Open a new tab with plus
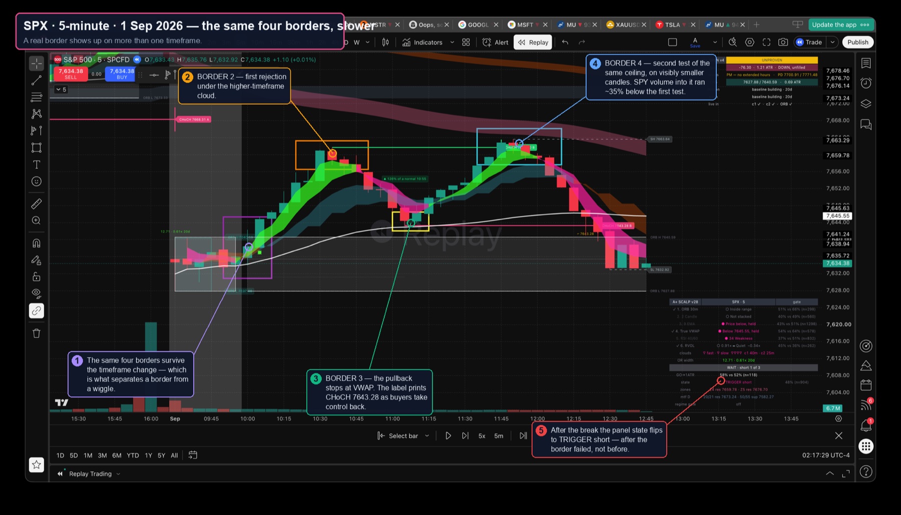The image size is (901, 515). tap(756, 25)
